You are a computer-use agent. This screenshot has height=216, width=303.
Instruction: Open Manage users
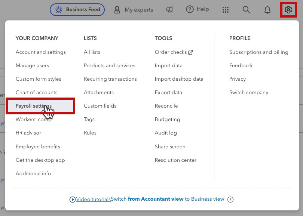point(32,66)
